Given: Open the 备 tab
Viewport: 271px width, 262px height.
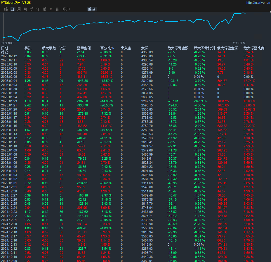Looking at the screenshot, I should (x=57, y=9).
